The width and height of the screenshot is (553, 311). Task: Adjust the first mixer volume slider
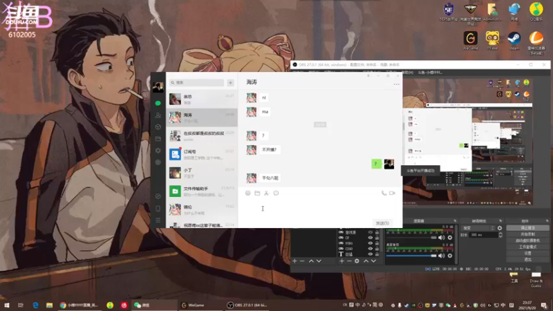pos(411,238)
